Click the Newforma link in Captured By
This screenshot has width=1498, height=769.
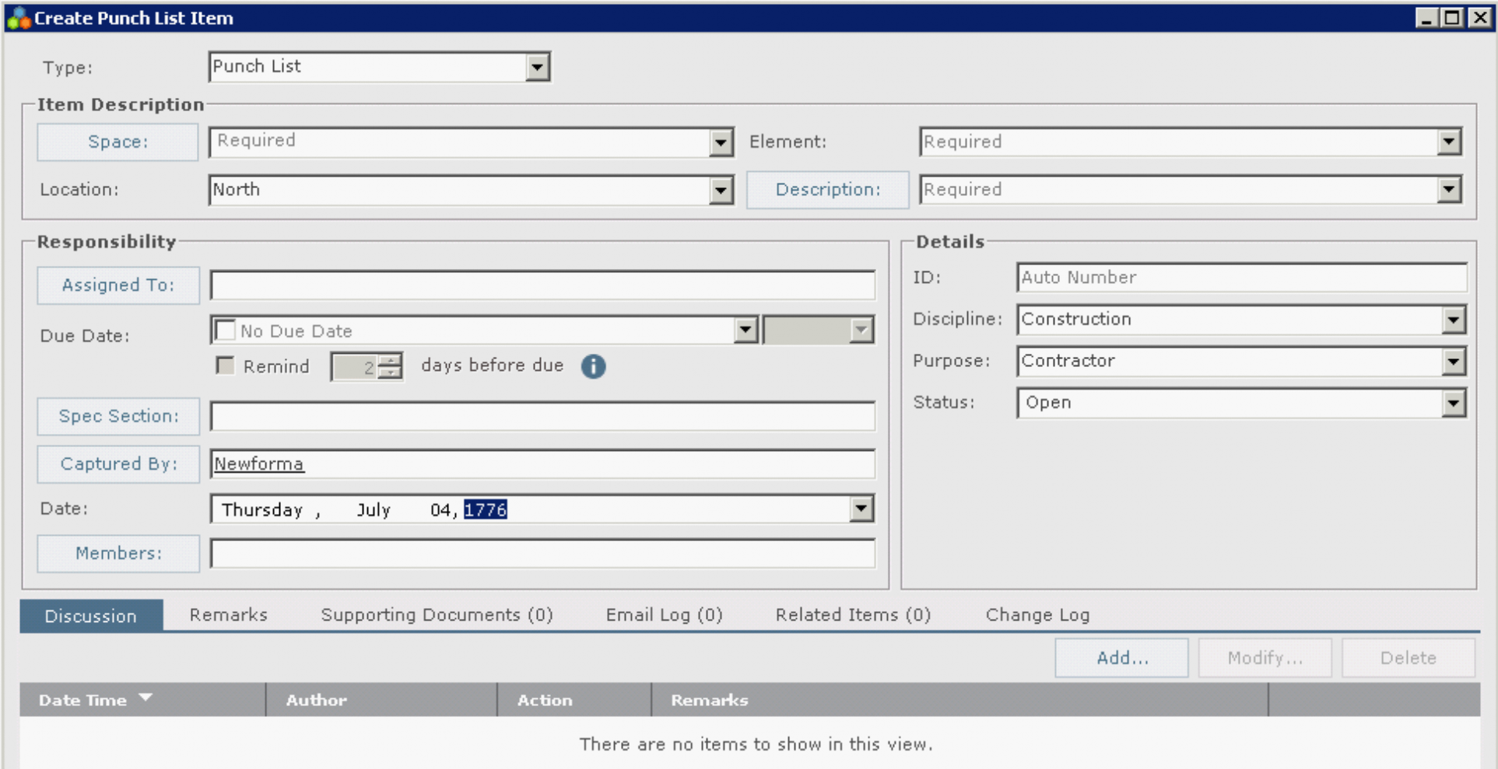click(x=258, y=464)
